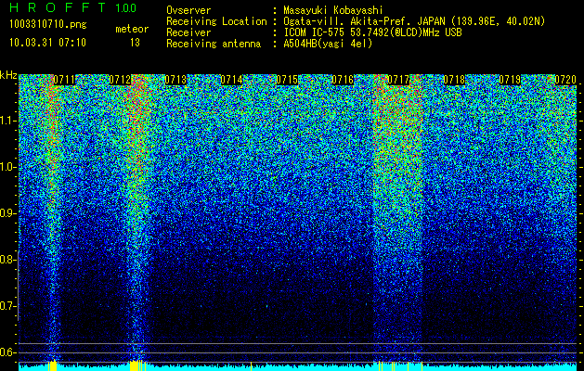Select the A504HB(yagi 4el) antenna value
584x371 pixels.
click(328, 44)
